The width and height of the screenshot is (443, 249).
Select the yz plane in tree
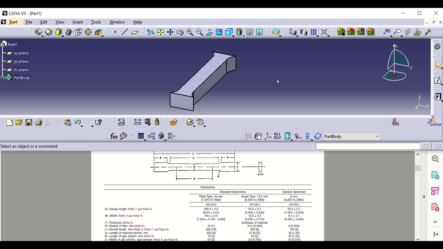pyautogui.click(x=21, y=62)
